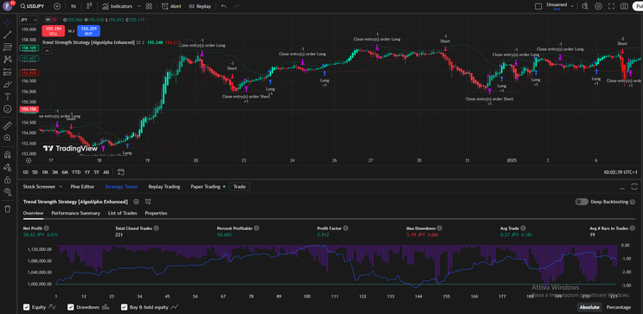Open the Indicators dialog

118,6
